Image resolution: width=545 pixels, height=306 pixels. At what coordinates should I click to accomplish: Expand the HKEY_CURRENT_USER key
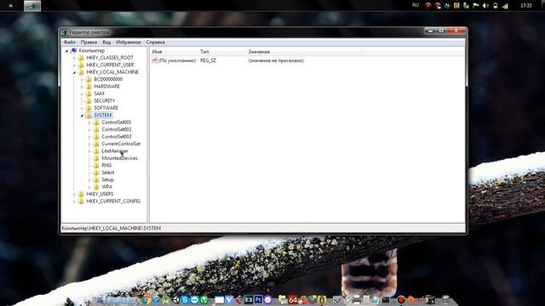coord(74,65)
